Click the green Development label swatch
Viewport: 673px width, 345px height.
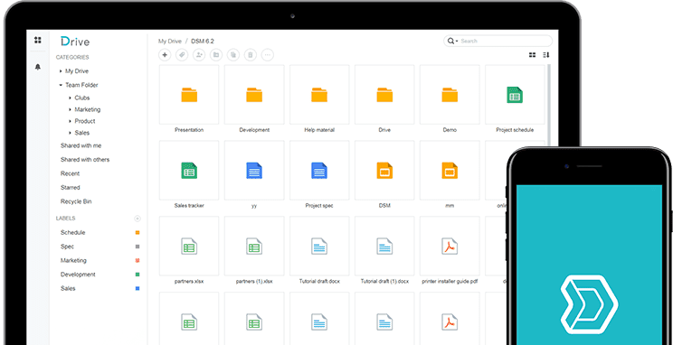point(137,275)
